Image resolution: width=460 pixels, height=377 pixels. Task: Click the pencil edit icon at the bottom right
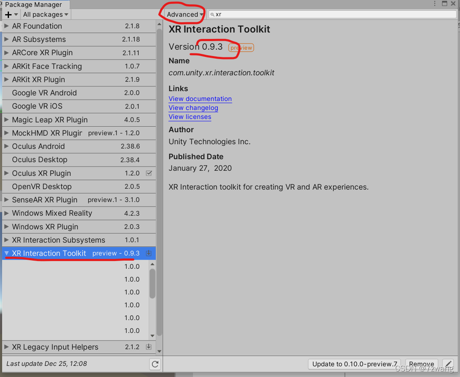[x=448, y=364]
